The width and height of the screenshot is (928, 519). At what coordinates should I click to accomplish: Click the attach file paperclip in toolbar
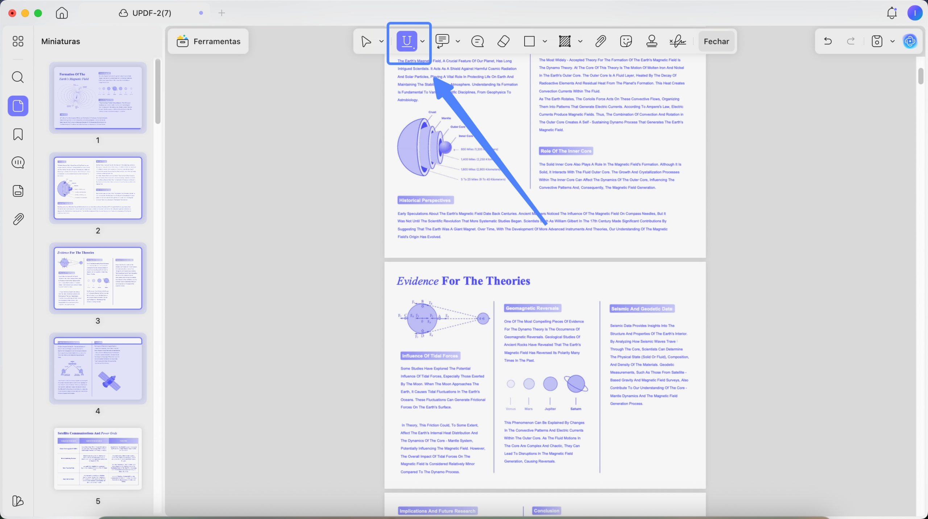tap(600, 41)
